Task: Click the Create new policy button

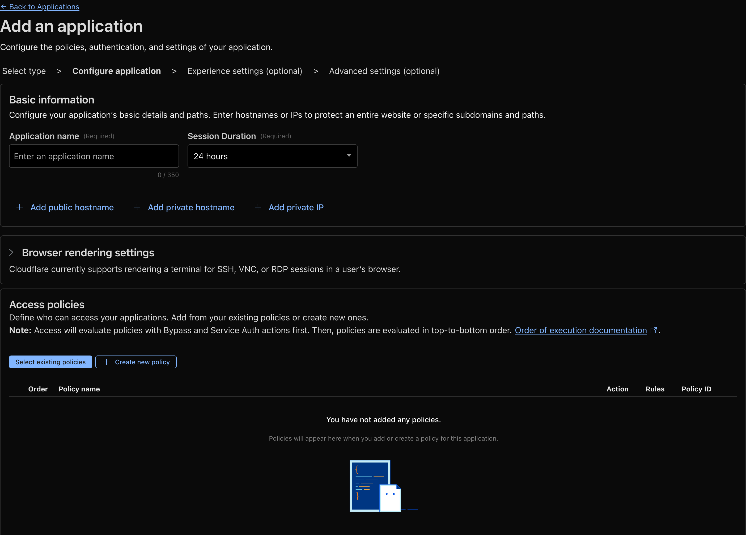Action: 136,362
